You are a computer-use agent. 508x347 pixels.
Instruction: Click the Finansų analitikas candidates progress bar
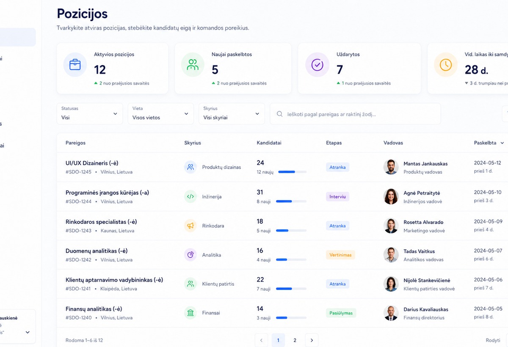pyautogui.click(x=291, y=318)
